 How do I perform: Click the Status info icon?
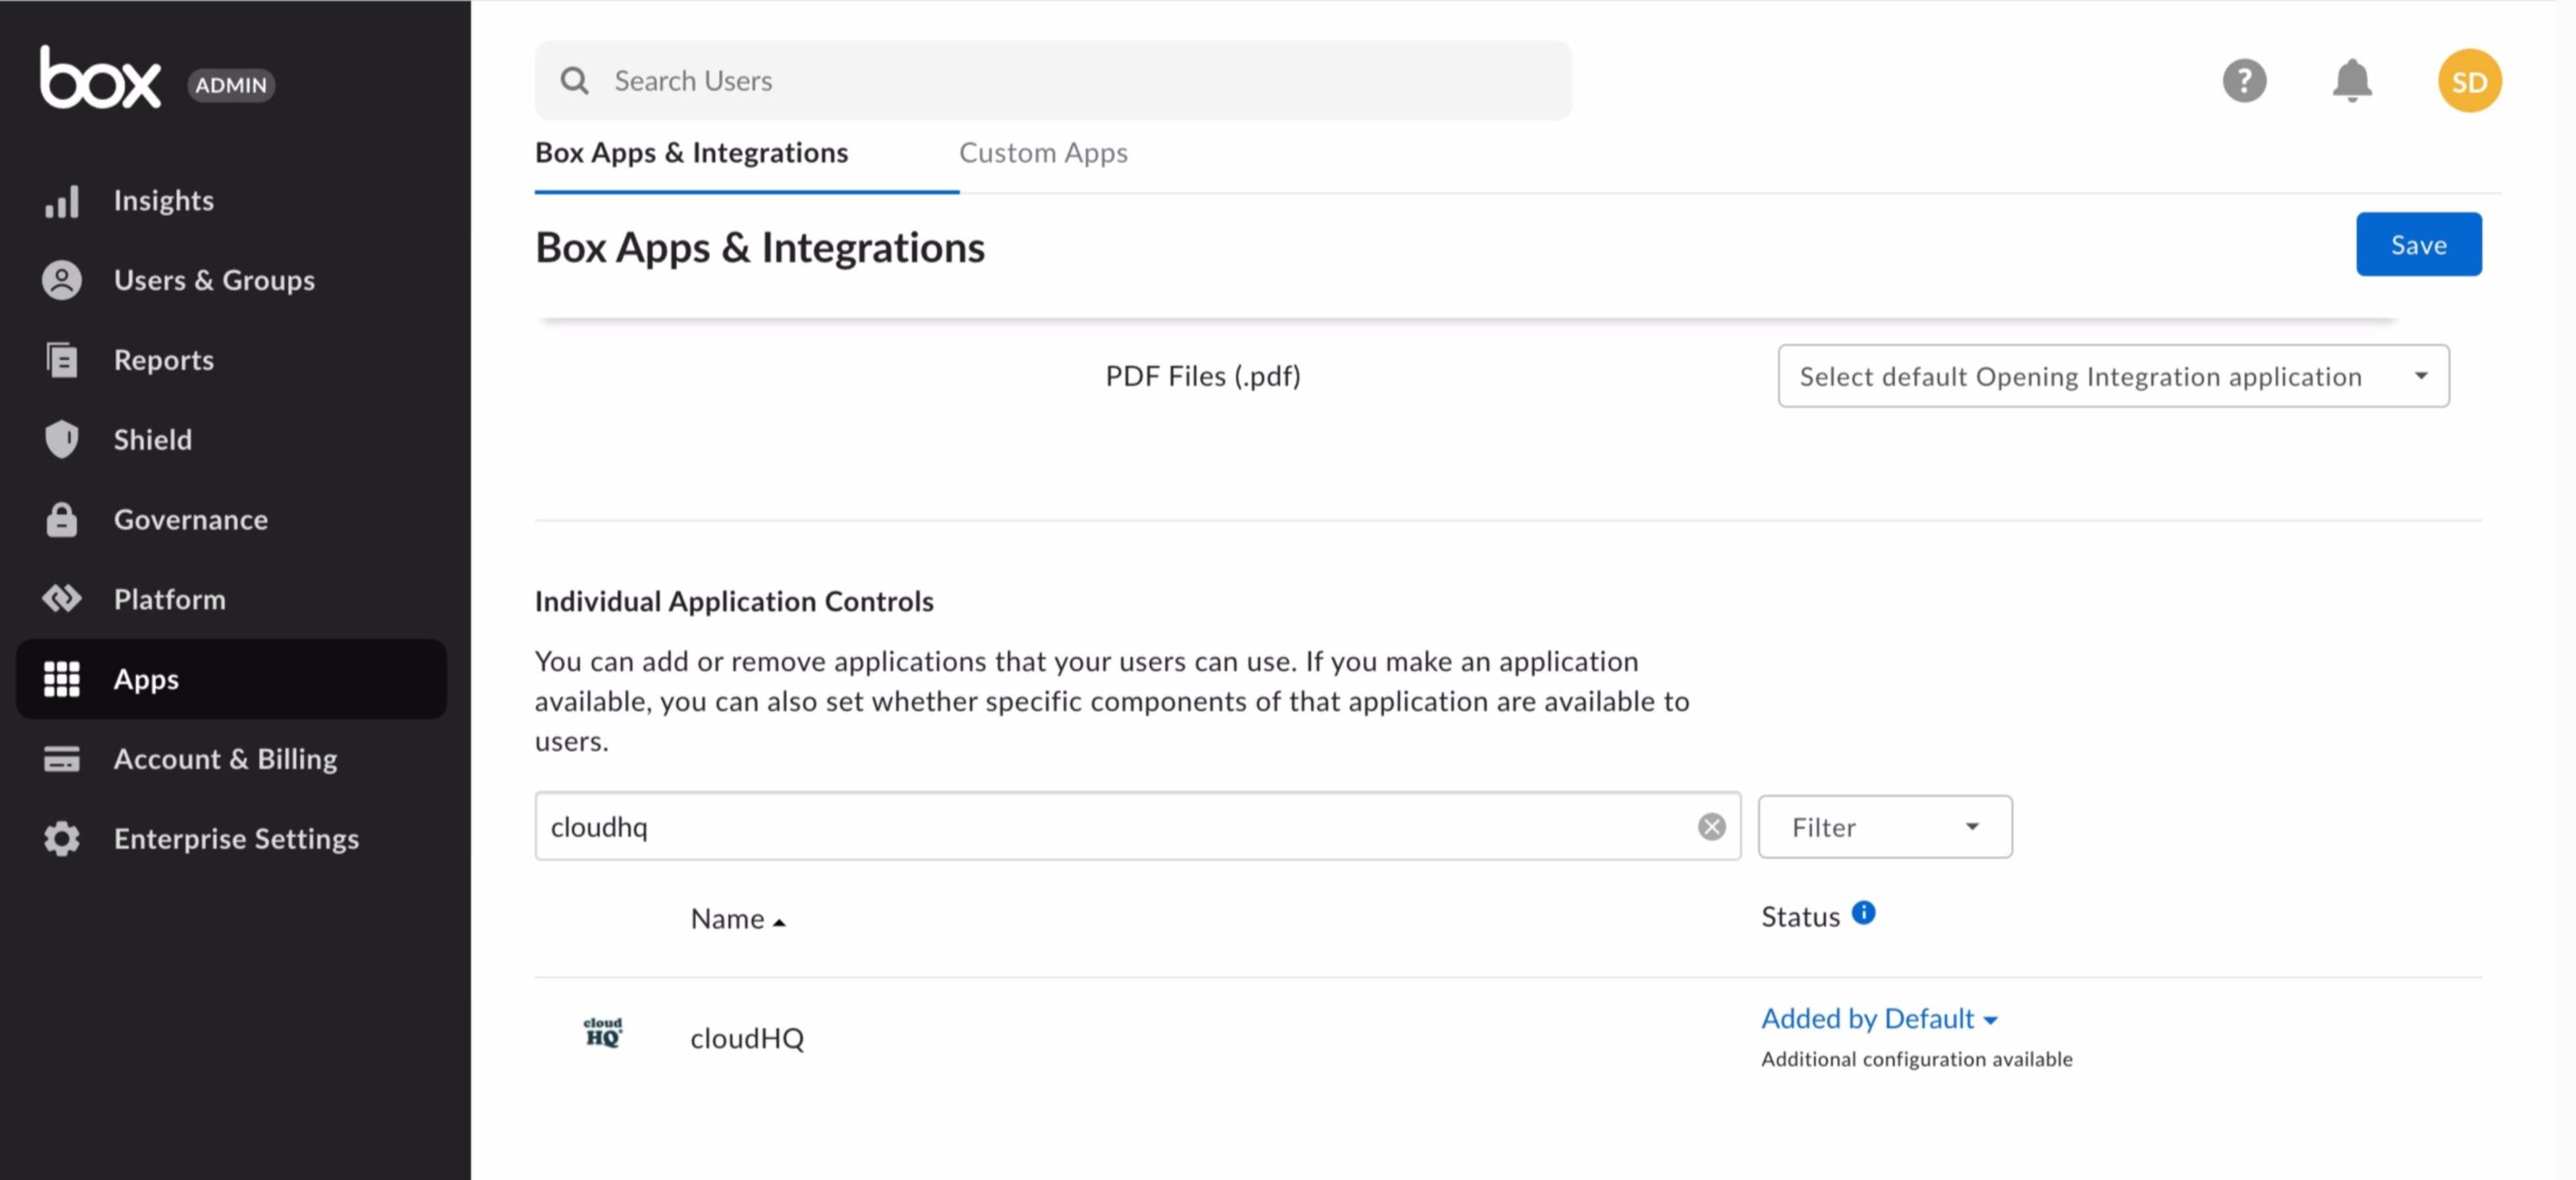[1863, 913]
